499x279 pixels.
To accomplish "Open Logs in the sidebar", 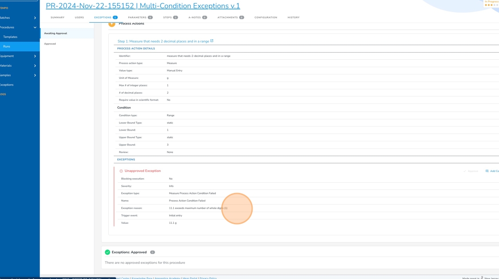I will point(3,94).
